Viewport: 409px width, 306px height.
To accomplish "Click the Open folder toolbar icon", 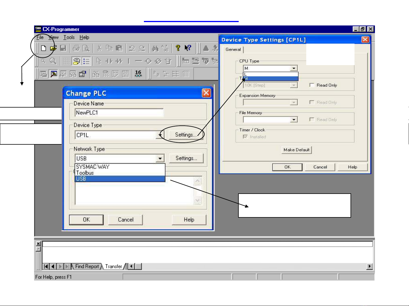I will click(x=53, y=48).
